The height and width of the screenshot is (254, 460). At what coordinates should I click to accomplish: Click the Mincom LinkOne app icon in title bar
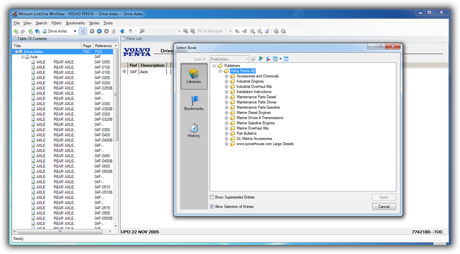[x=15, y=14]
